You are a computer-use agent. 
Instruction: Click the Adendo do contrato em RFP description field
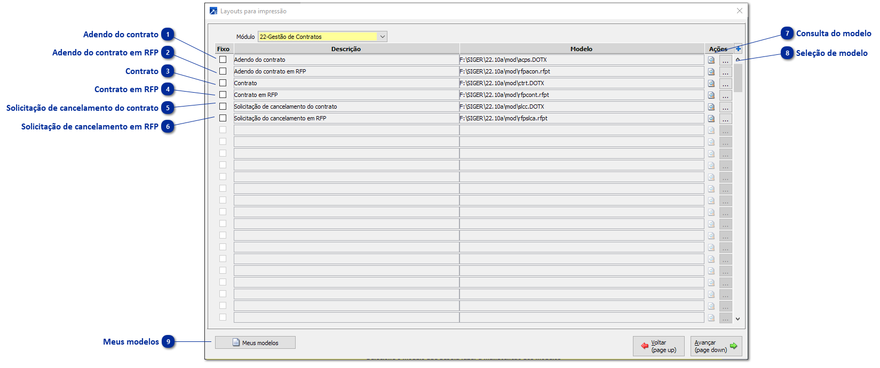[x=346, y=71]
